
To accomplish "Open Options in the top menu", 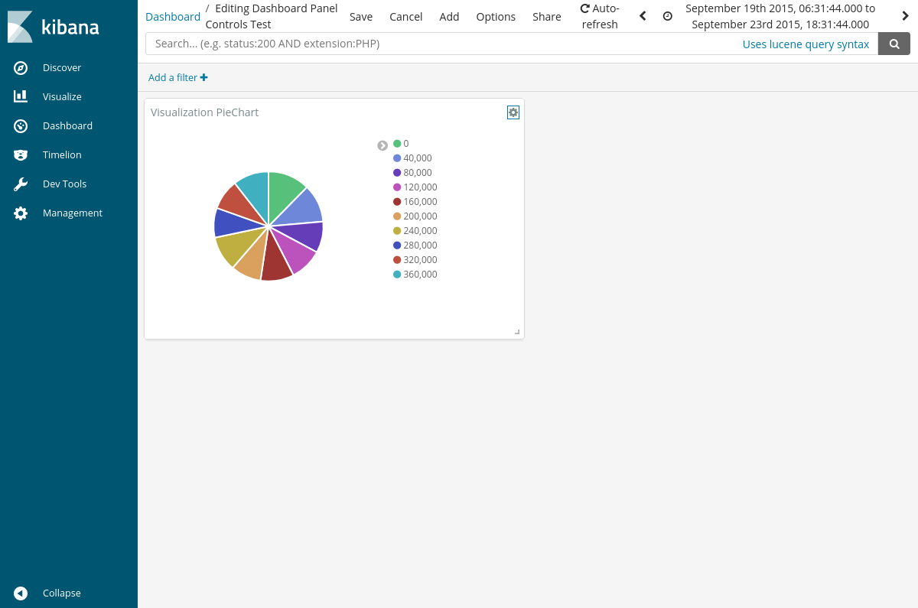I will point(496,17).
